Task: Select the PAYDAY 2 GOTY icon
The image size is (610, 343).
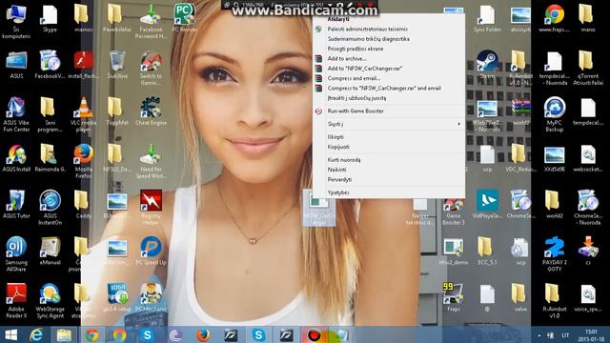Action: click(555, 254)
